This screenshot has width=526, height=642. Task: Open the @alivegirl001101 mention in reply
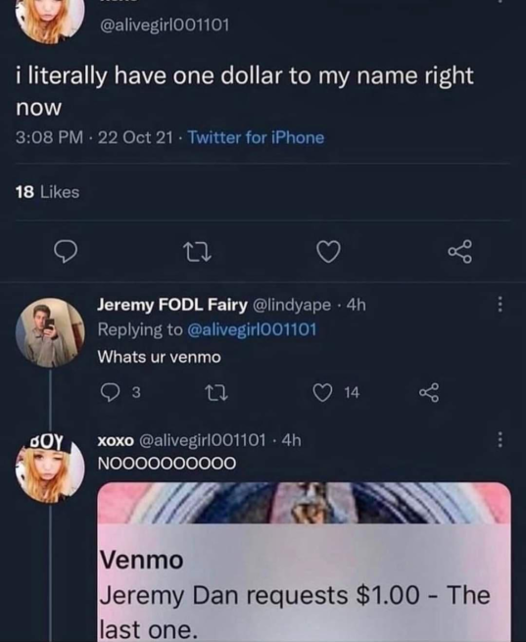[252, 329]
